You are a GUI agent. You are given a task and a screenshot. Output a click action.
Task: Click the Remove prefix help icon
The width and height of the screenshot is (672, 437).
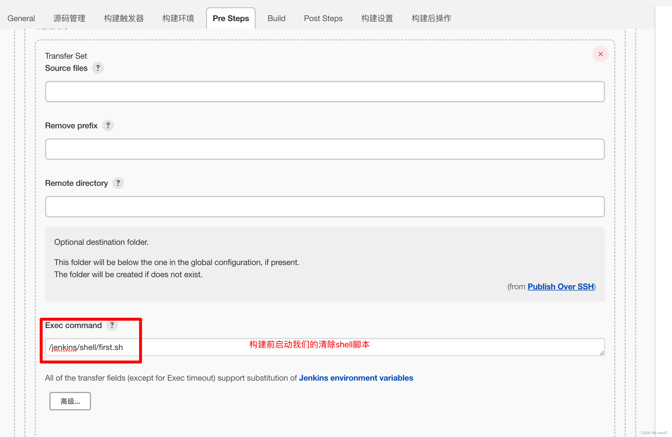[108, 125]
